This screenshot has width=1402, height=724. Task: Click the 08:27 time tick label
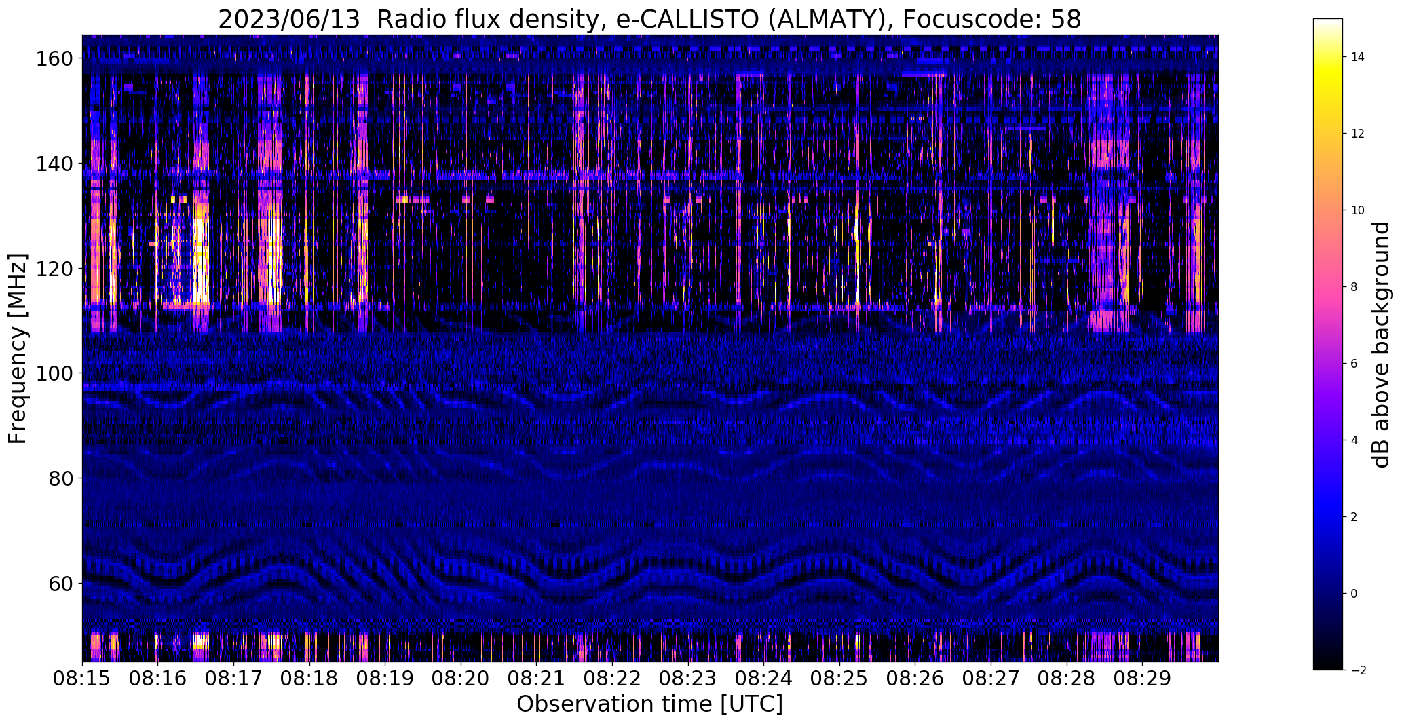(991, 679)
